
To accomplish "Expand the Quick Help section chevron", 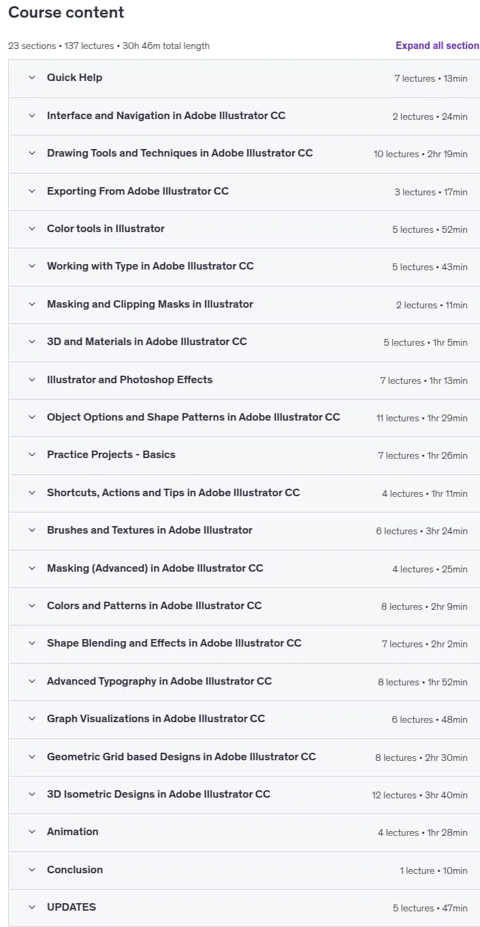I will (x=31, y=78).
